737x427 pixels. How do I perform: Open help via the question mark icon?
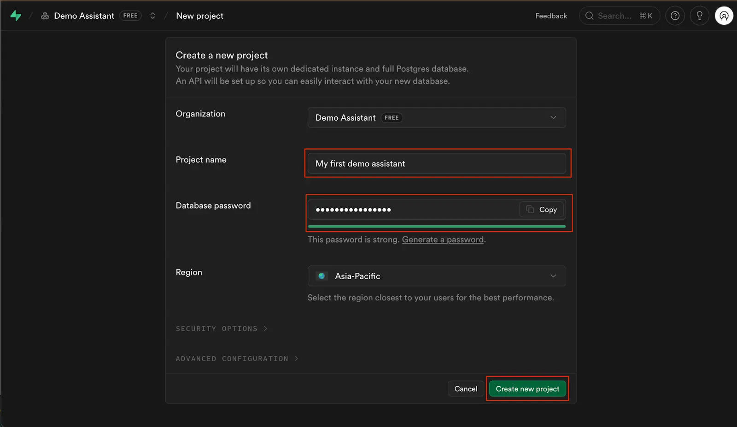click(675, 15)
